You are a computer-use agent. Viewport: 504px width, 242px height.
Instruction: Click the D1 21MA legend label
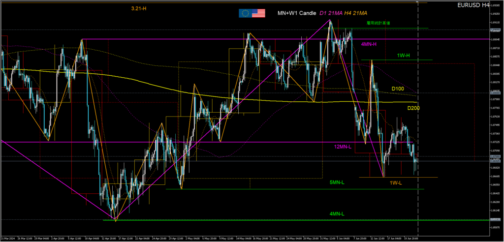(x=331, y=13)
